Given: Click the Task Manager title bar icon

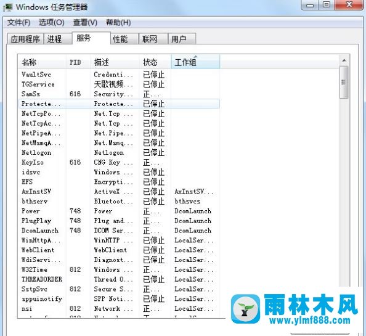Looking at the screenshot, I should pos(8,7).
